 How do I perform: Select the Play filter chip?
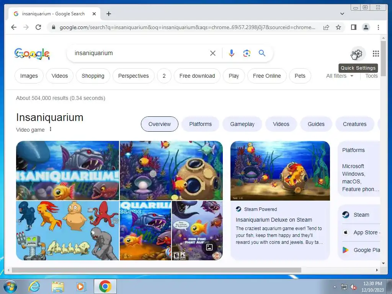(x=234, y=76)
